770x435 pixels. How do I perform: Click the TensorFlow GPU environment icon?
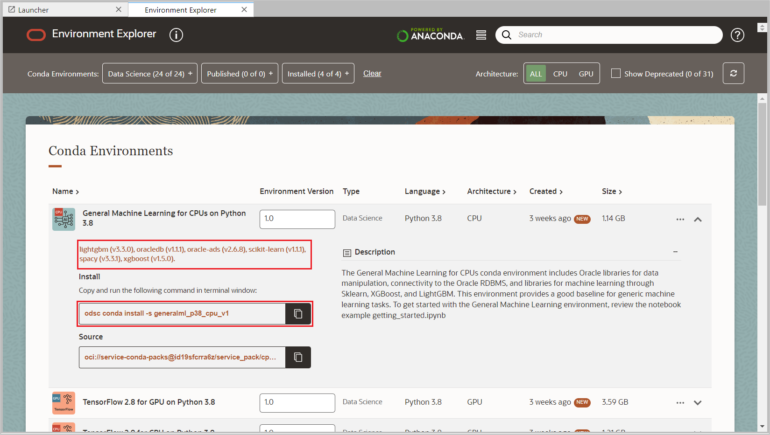(64, 403)
